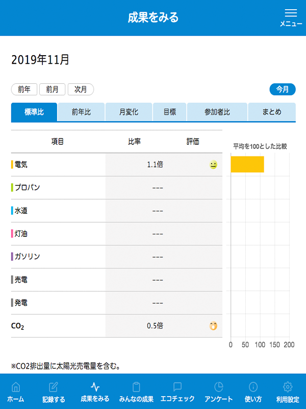Viewport: 306px width, 409px height.
Task: Open the hamburger menu icon
Action: point(291,14)
